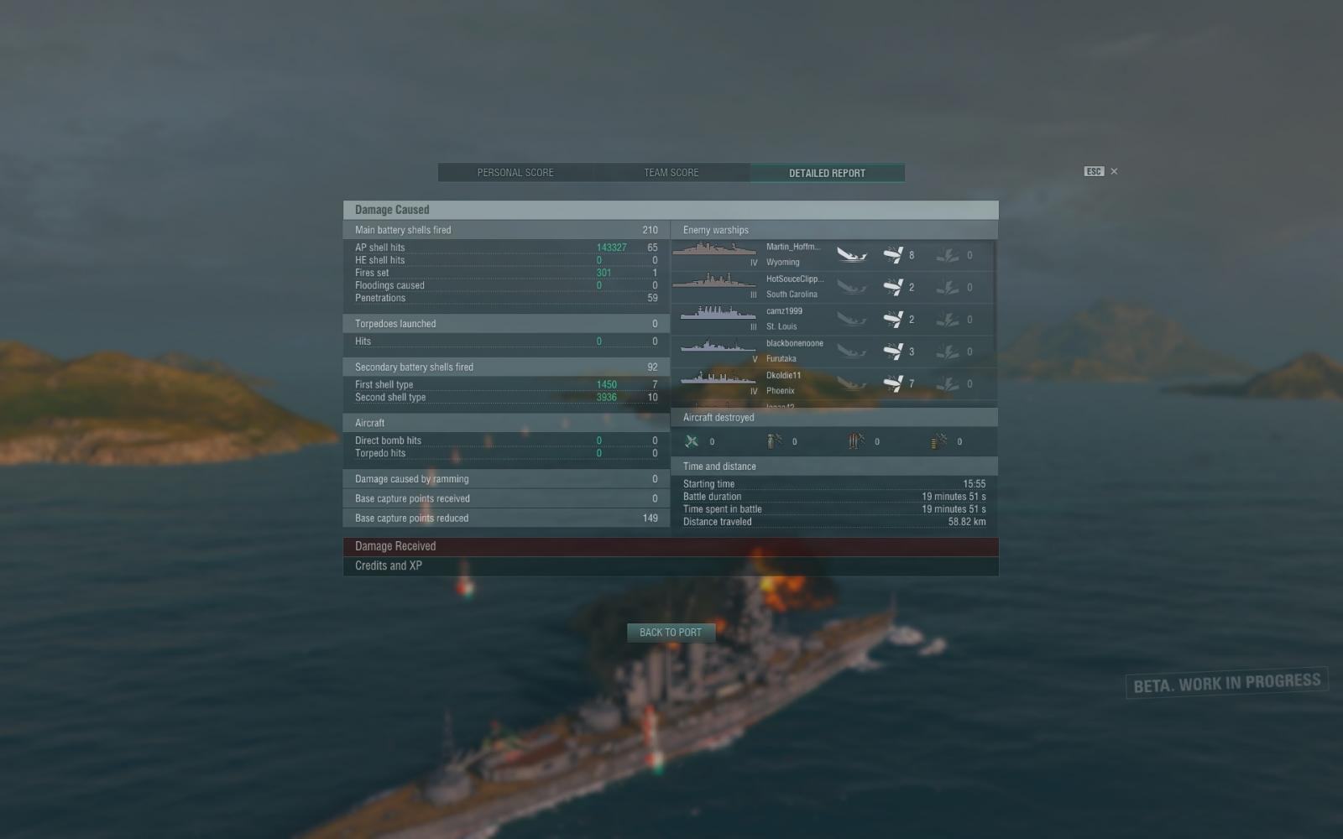Screen dimensions: 1343x839
Task: Click the torpedo hits icon for South Carolina
Action: coord(948,287)
